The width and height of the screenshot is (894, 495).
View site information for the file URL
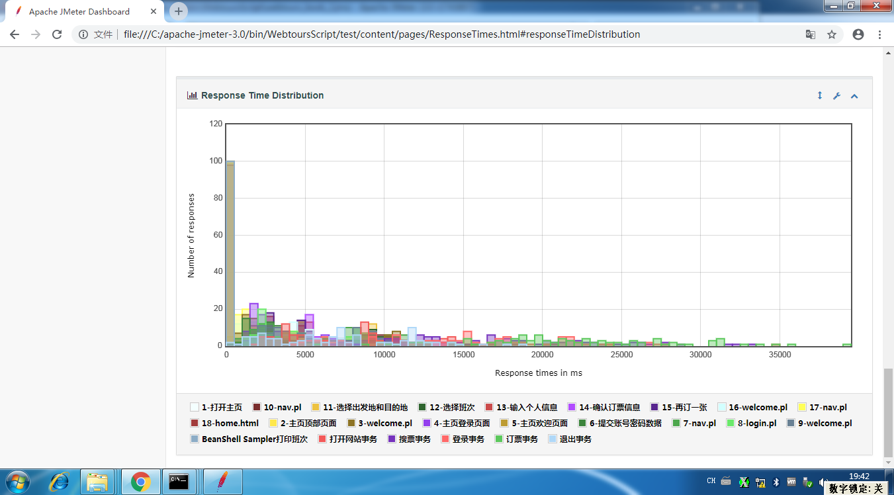83,34
